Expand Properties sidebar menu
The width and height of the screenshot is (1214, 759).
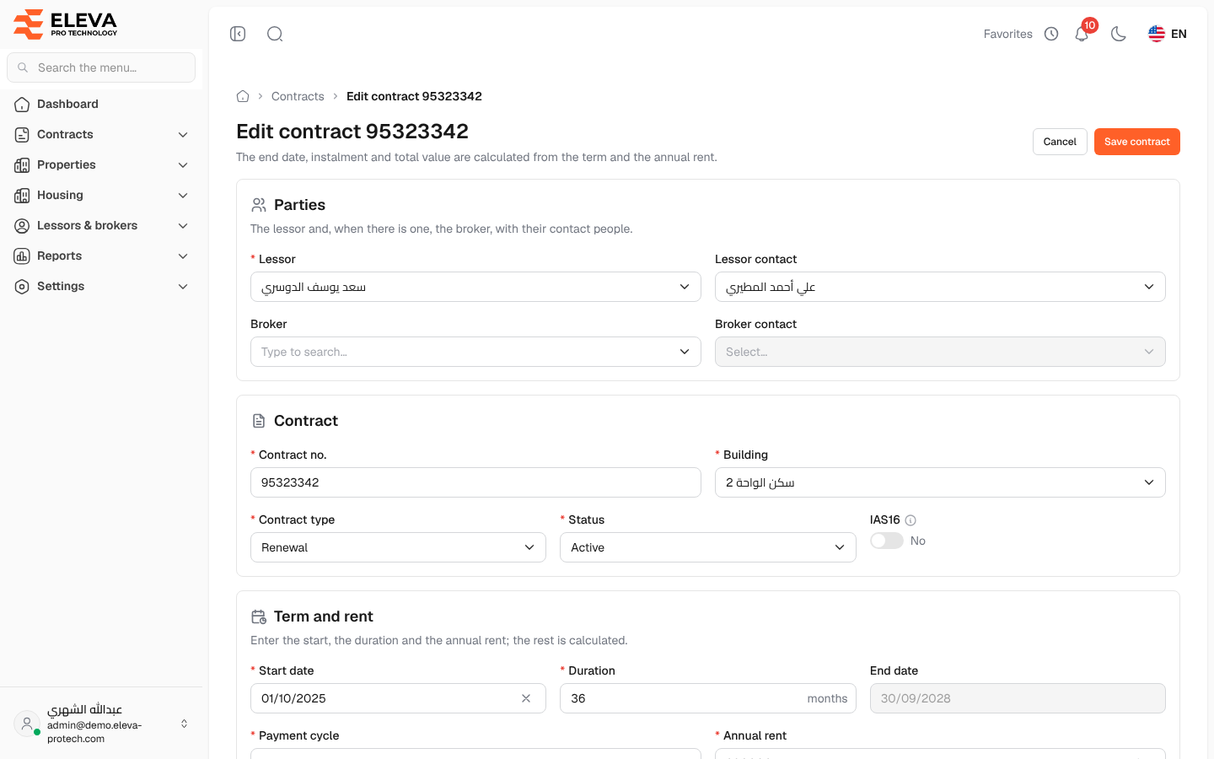(101, 164)
